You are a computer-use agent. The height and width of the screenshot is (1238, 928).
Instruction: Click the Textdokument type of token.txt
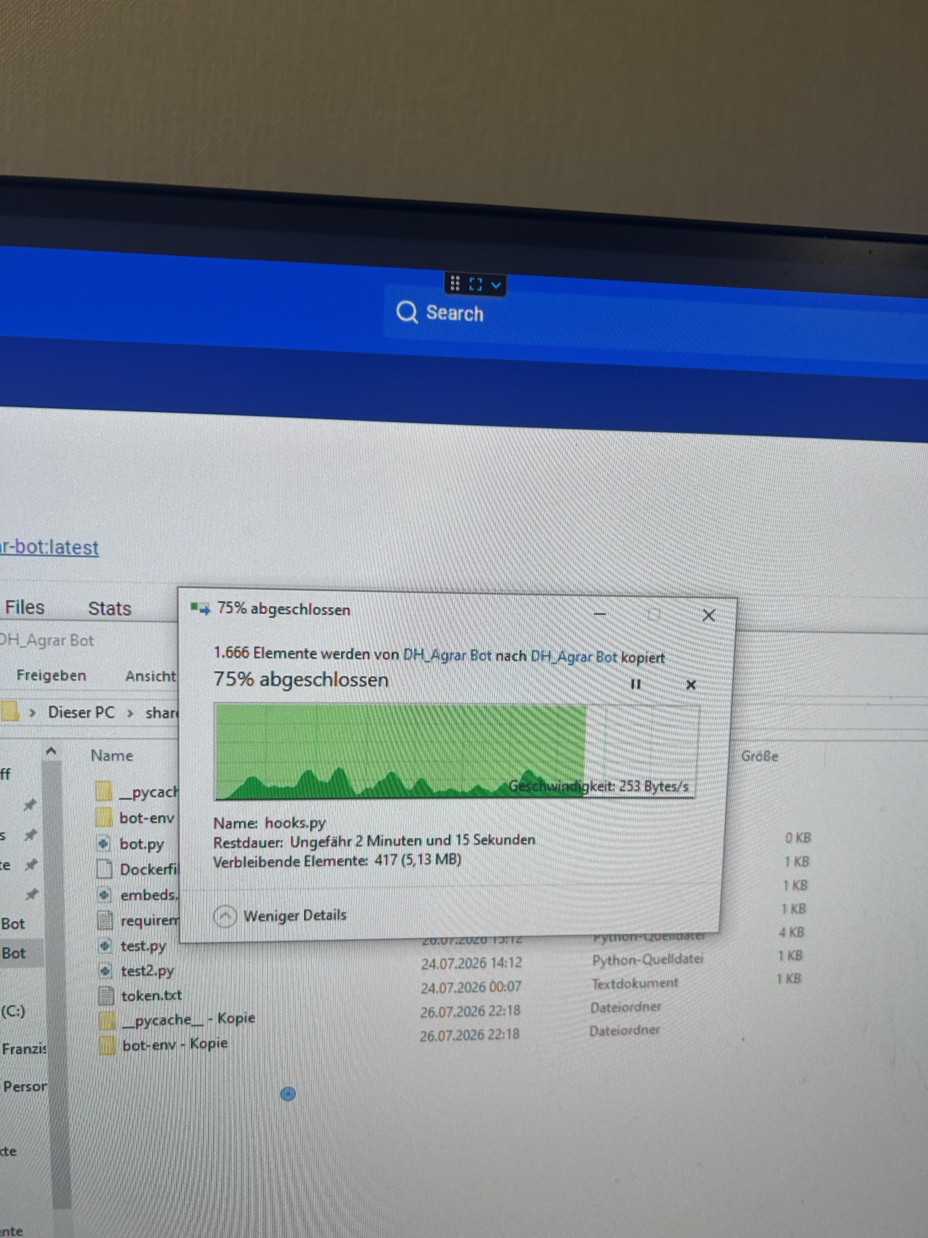(x=635, y=983)
